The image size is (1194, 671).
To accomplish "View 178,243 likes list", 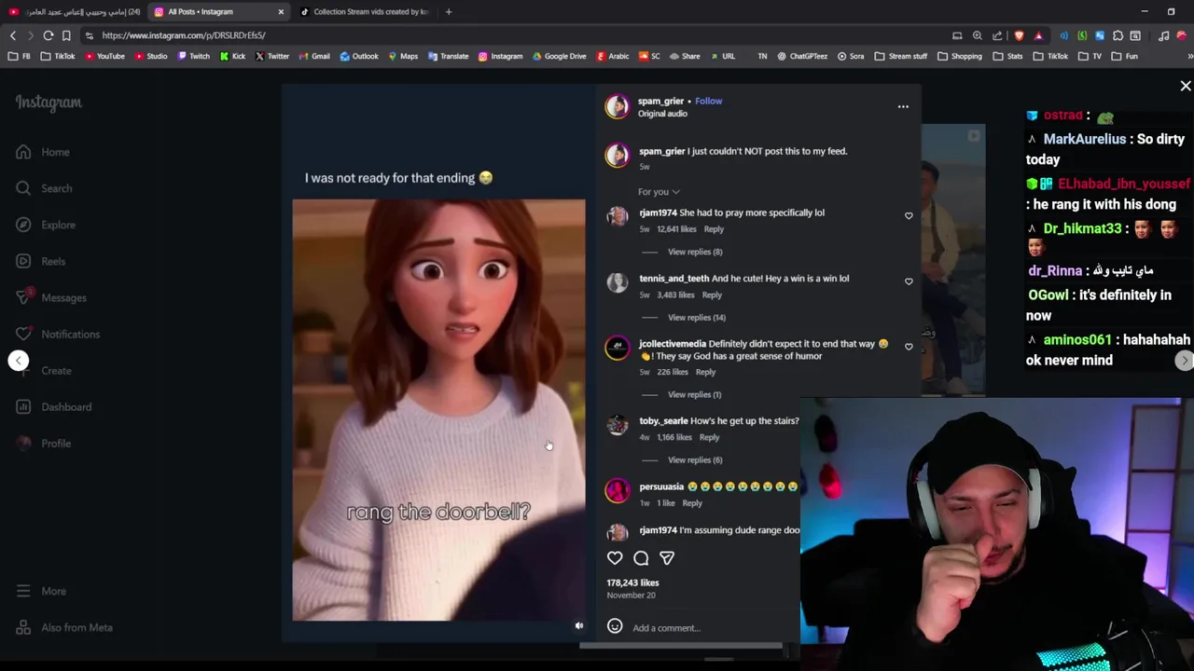I will (x=632, y=582).
